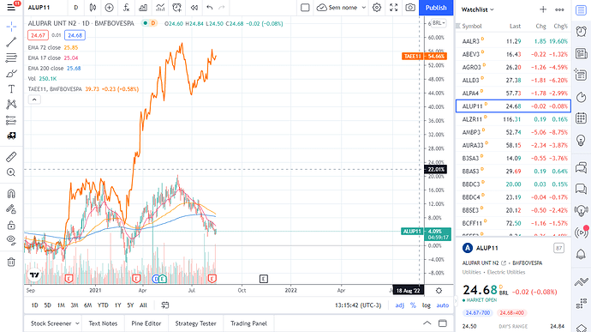Open the Fibonacci and Gann tools
Screen dimensions: 591x332
[11, 57]
